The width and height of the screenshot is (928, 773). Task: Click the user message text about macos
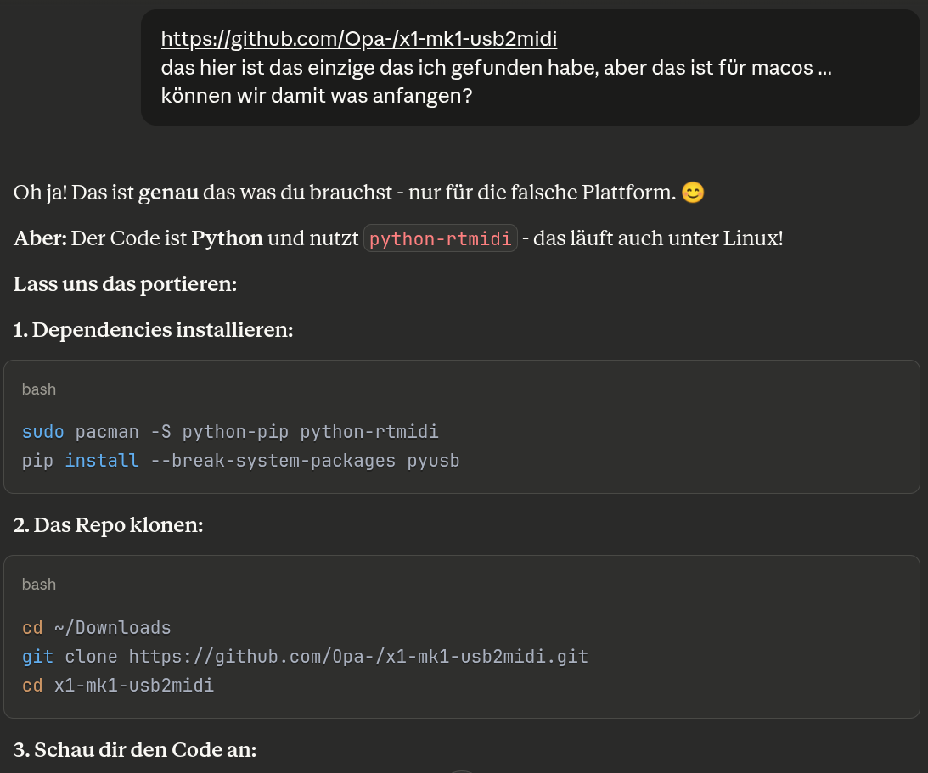click(x=496, y=68)
